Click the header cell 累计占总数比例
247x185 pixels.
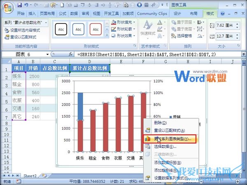point(89,68)
